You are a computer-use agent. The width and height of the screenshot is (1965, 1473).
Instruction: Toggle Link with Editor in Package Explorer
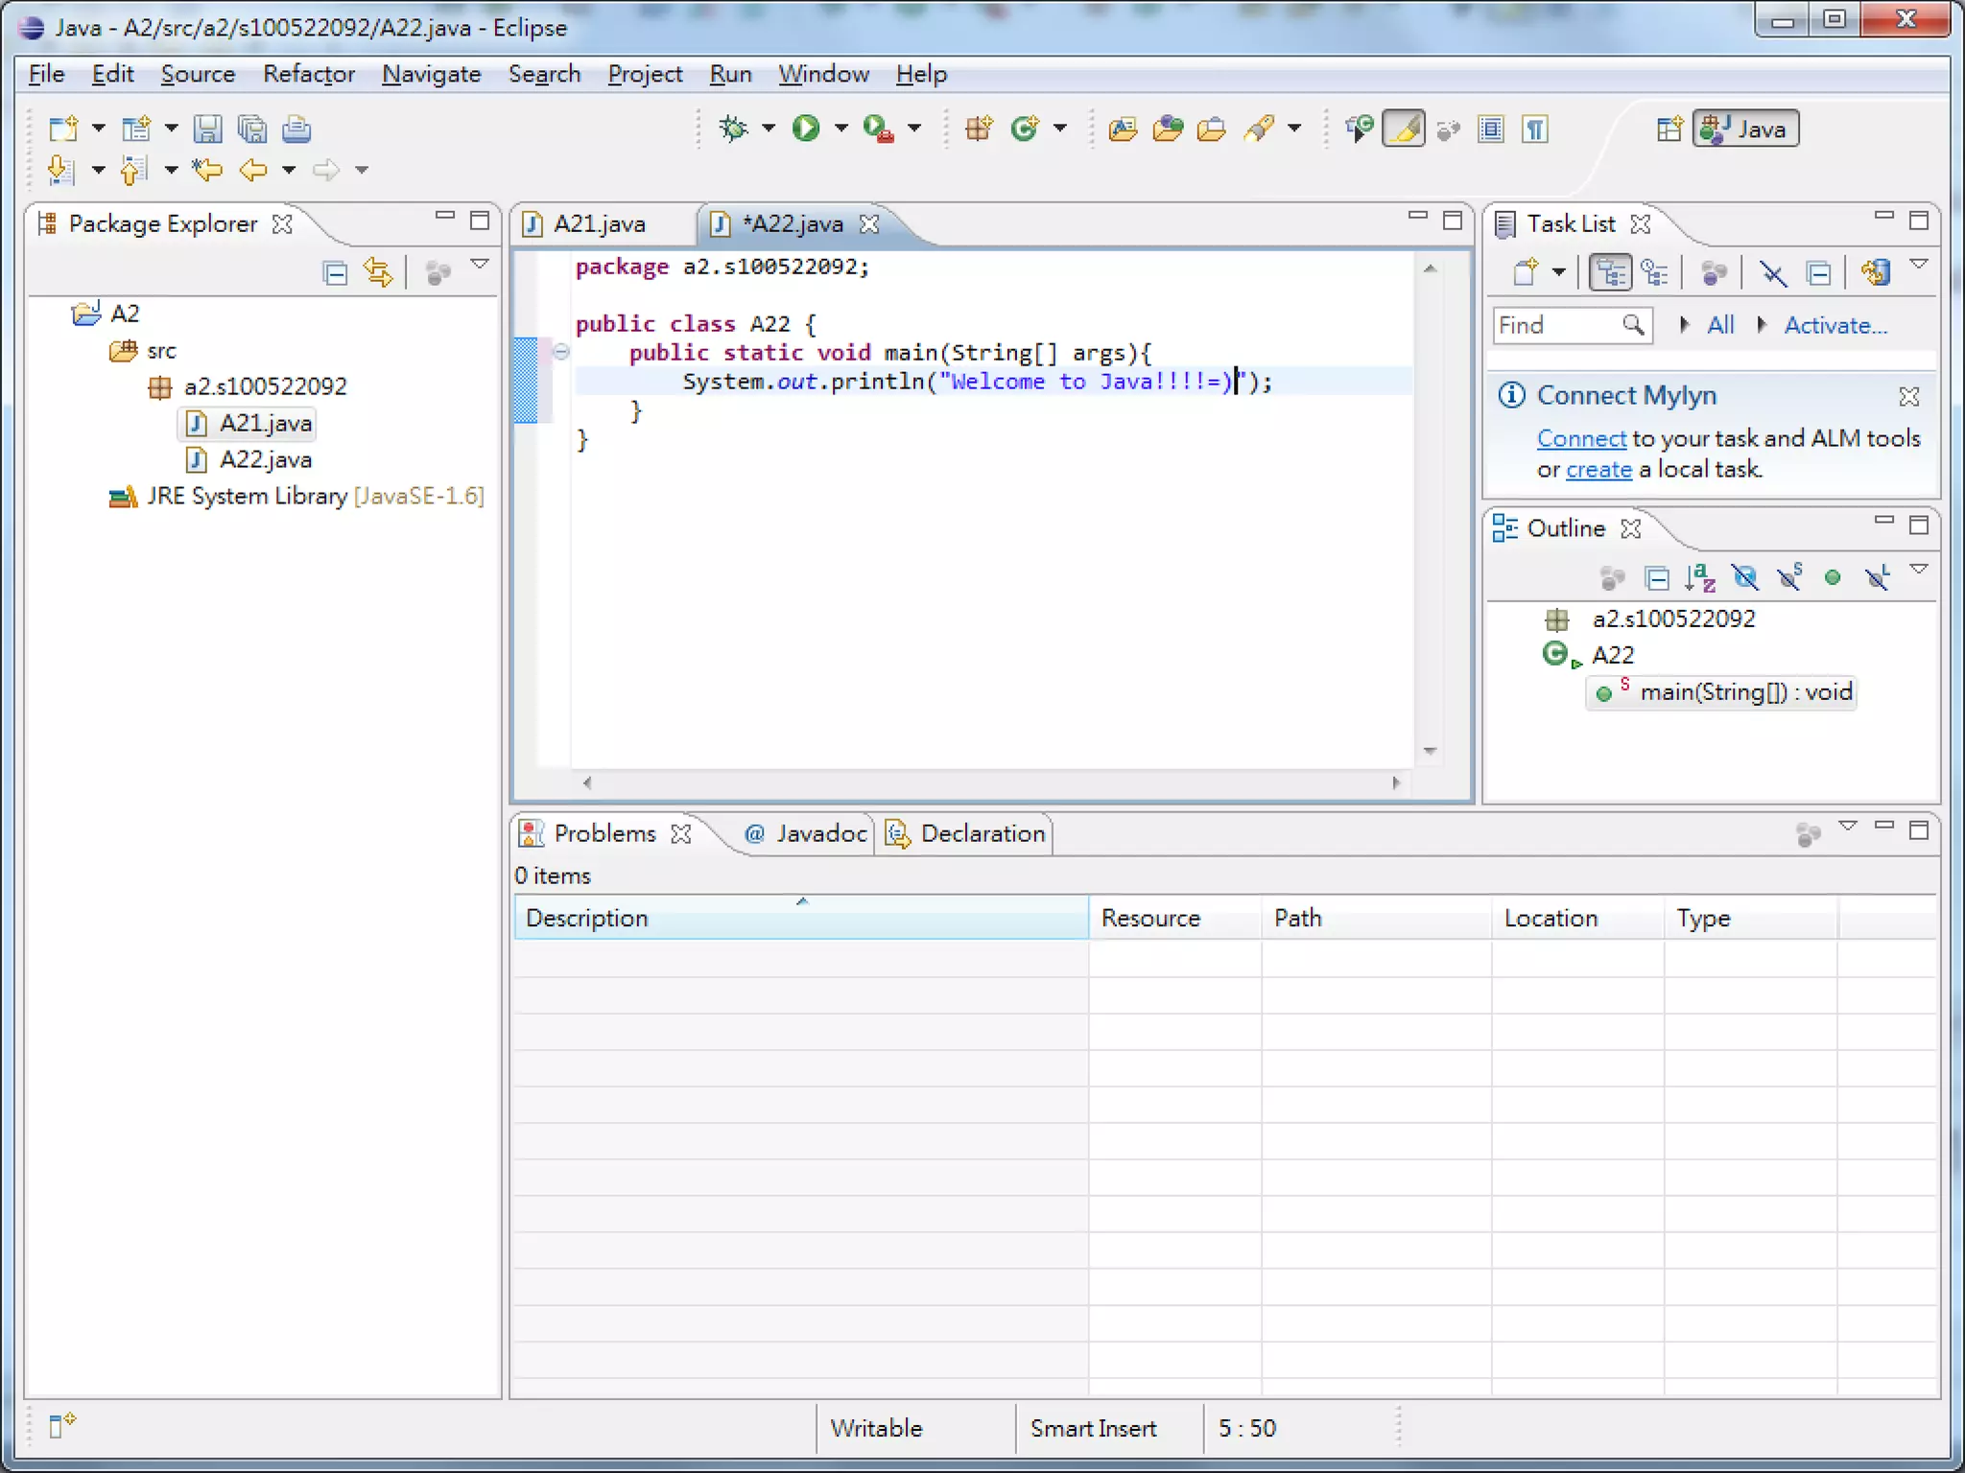[378, 274]
